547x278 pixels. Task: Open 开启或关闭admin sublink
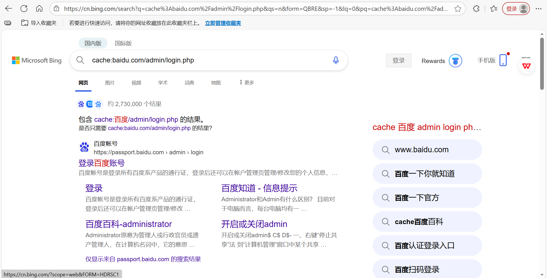coord(254,224)
